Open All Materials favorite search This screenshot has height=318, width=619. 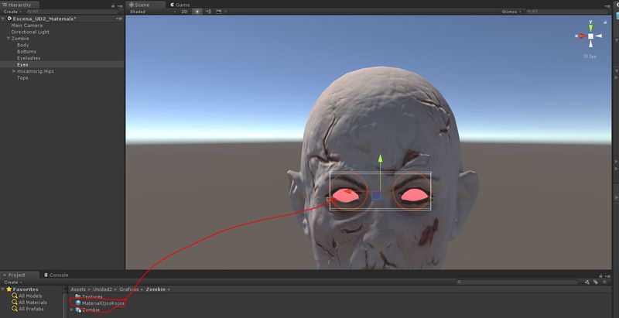point(29,303)
